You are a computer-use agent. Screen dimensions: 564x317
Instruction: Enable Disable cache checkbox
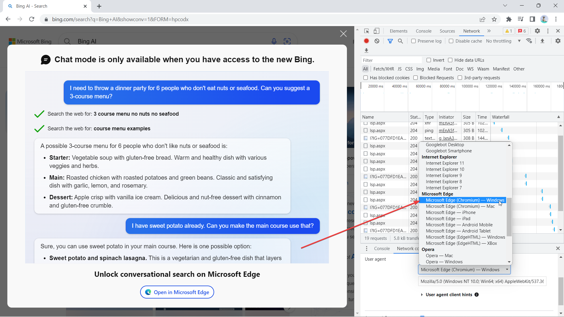click(x=451, y=41)
